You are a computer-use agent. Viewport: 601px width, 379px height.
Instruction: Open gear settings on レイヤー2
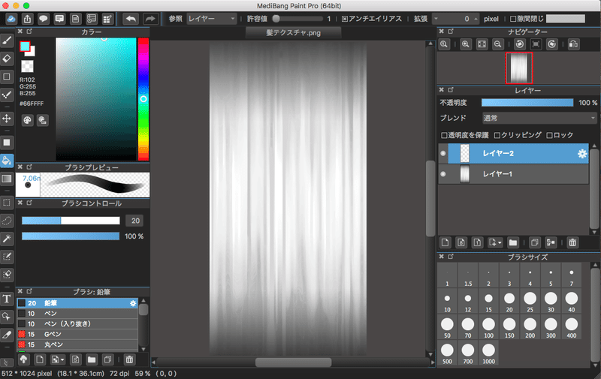[581, 154]
